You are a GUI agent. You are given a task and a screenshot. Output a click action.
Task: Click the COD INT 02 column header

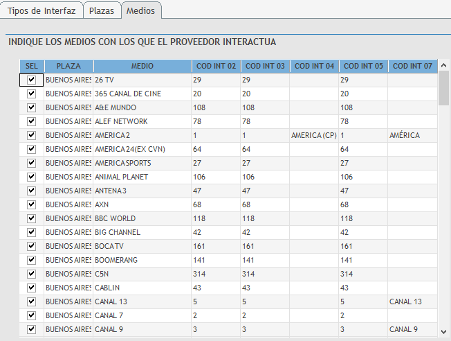click(216, 66)
